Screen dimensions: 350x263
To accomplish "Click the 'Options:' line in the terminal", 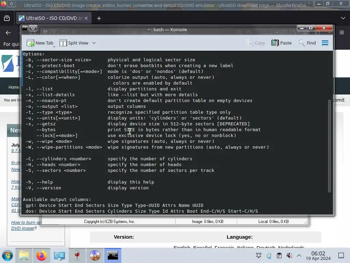I will pyautogui.click(x=34, y=54).
